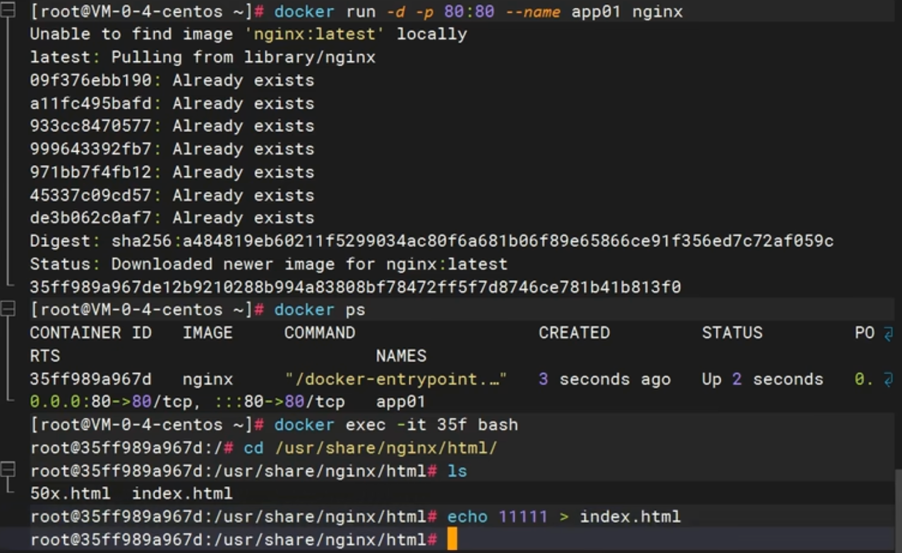Click the container ID 35ff989a967d in the ps table

91,379
